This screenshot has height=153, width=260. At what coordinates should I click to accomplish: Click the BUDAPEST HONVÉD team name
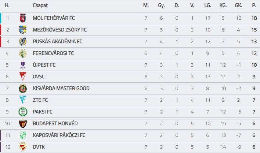tap(55, 124)
